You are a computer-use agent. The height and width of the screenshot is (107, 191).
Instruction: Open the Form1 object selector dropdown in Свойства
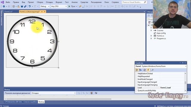(x=186, y=66)
